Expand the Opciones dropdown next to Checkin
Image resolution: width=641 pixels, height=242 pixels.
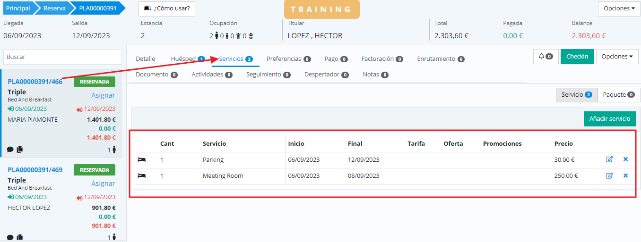coord(617,57)
